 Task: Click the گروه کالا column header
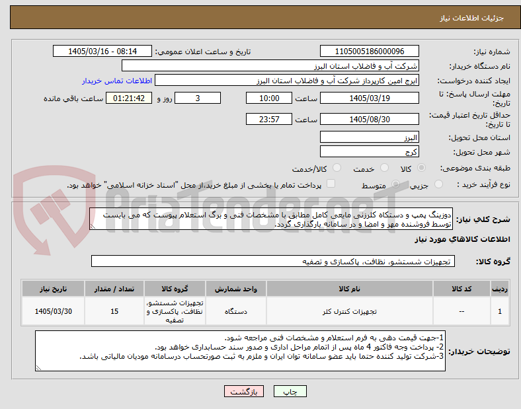pos(175,289)
